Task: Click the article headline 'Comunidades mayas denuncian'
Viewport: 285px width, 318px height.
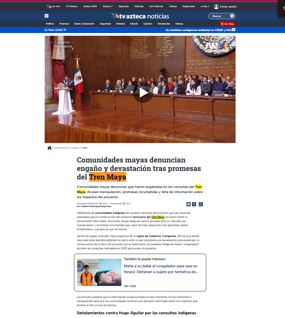Action: pos(139,168)
